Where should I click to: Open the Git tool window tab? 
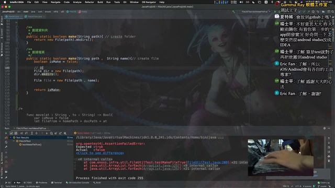pyautogui.click(x=8, y=183)
